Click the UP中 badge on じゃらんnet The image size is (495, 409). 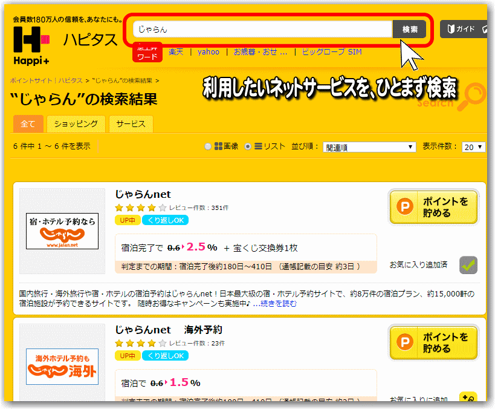tap(128, 220)
